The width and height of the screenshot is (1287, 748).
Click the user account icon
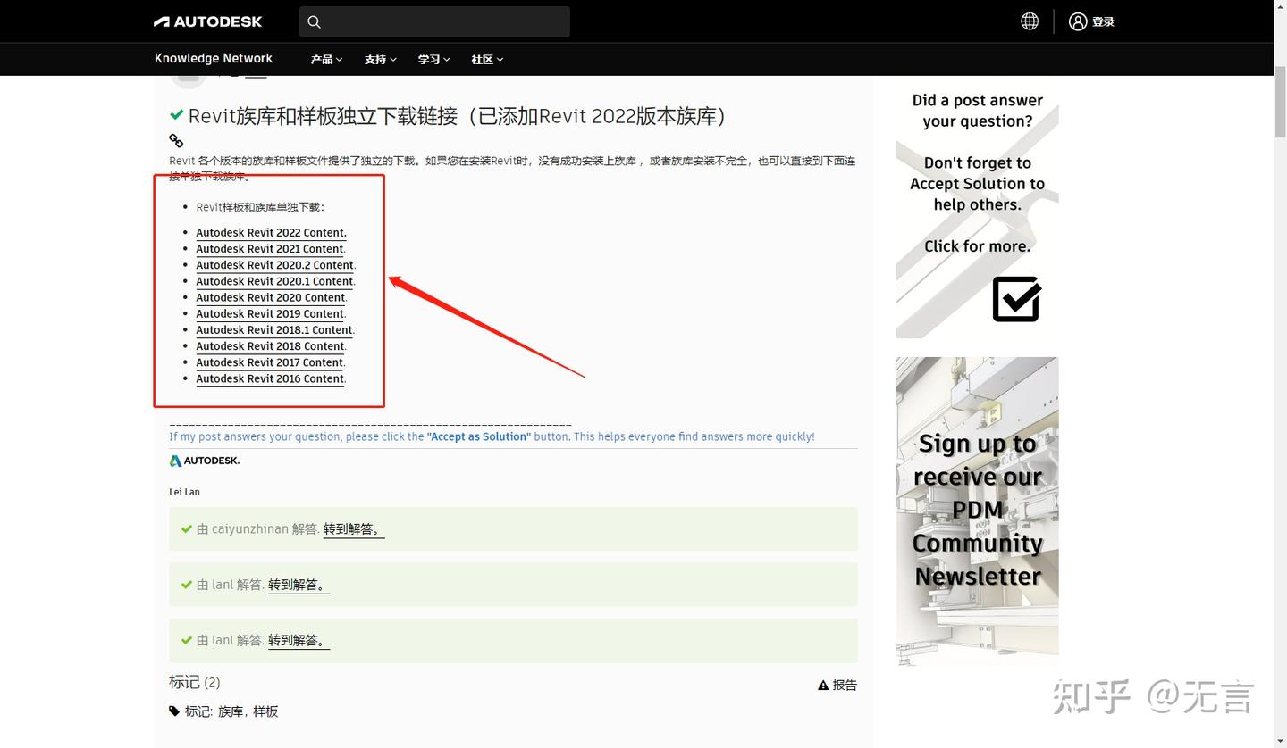point(1078,21)
